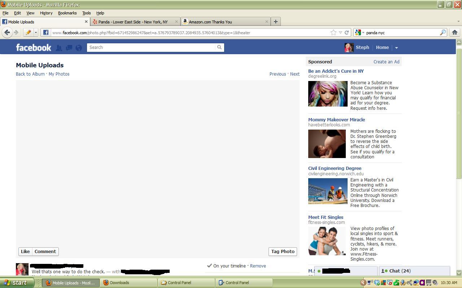Expand hidden tray icons arrow
Screen dimensions: 462x288
(x=363, y=283)
